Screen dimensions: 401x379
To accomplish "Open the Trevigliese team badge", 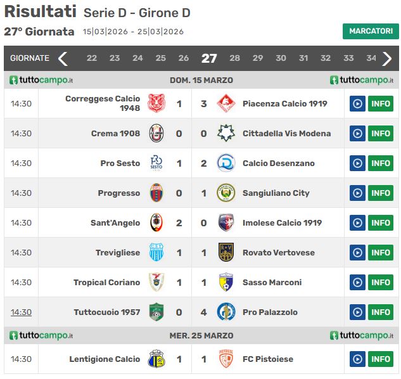I will coord(156,253).
